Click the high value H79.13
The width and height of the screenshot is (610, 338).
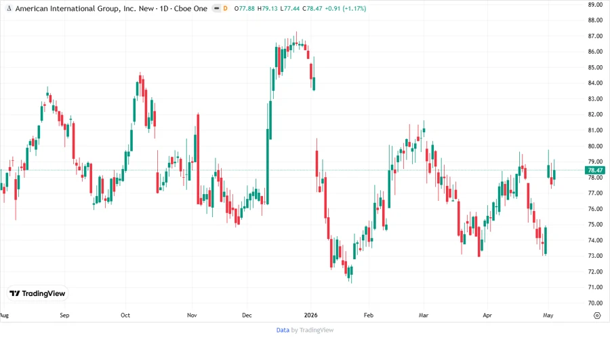[x=267, y=9]
